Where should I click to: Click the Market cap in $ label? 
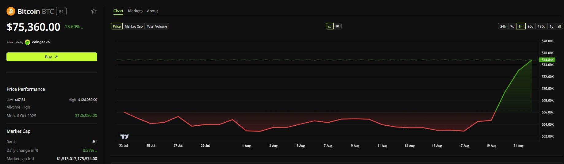click(x=21, y=159)
